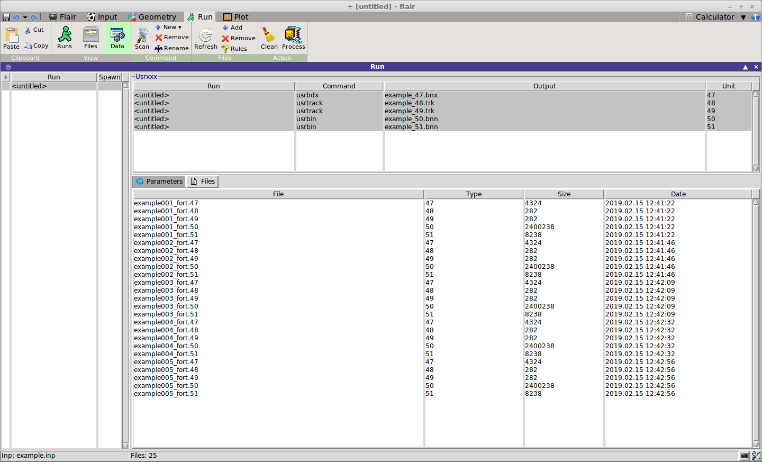Open the Input tab
The height and width of the screenshot is (462, 762).
pos(102,17)
